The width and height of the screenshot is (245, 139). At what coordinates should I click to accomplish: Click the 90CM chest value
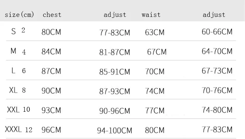pyautogui.click(x=51, y=91)
